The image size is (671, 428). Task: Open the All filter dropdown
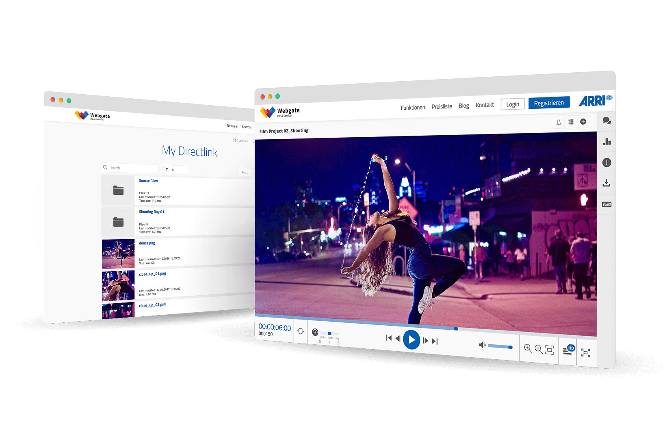(175, 170)
